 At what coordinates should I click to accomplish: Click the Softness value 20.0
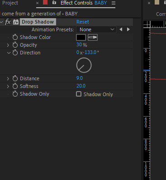[x=81, y=86]
